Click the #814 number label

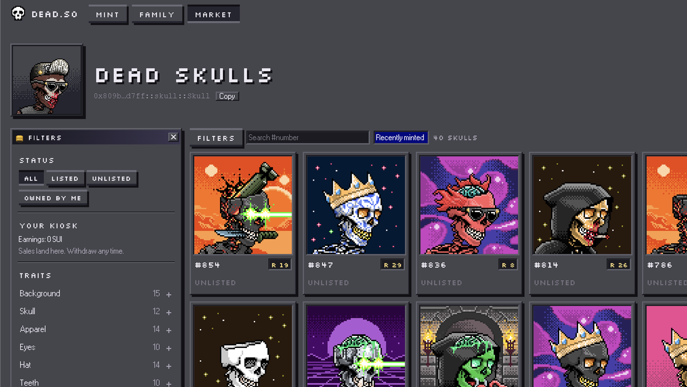pyautogui.click(x=547, y=265)
